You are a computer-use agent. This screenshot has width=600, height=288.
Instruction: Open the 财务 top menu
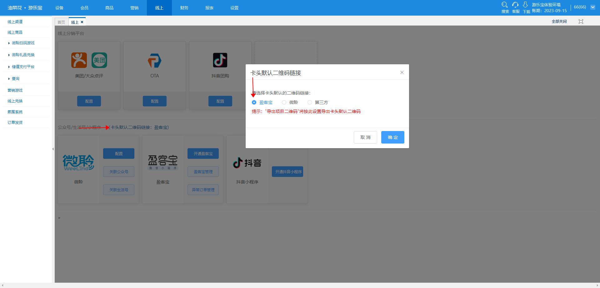click(x=184, y=8)
